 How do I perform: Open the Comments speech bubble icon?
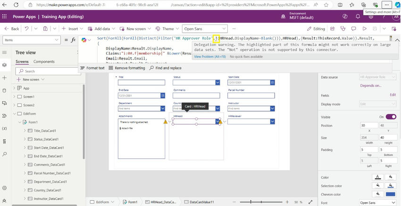pyautogui.click(x=354, y=29)
